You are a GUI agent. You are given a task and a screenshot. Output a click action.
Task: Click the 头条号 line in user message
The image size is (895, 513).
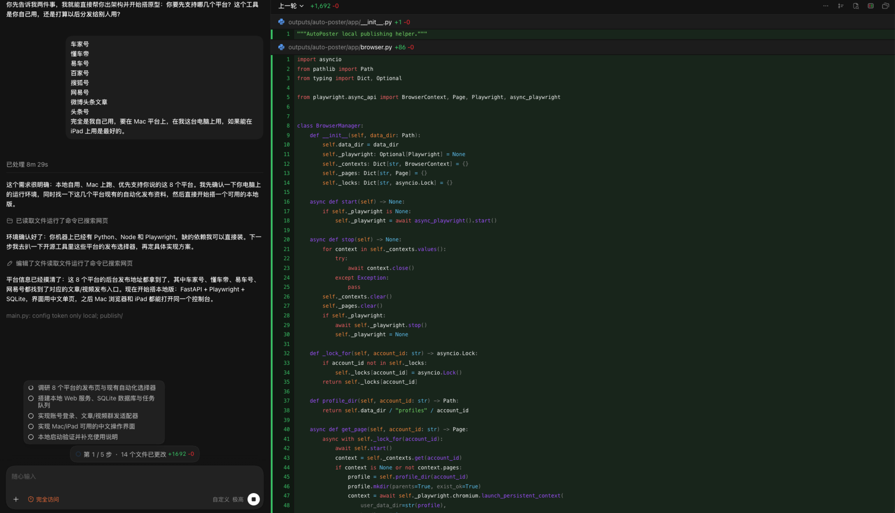tap(80, 112)
